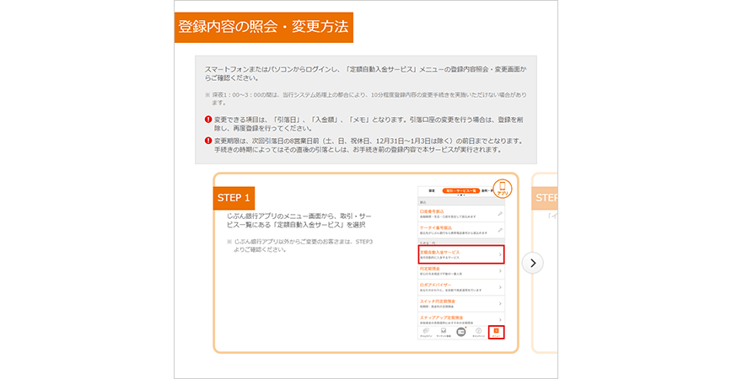Tap the red-boxed メニュー icon in the bottom bar

(x=496, y=332)
